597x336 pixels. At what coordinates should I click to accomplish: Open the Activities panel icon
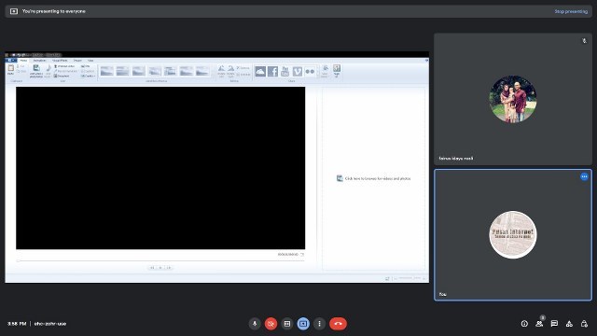click(x=569, y=324)
